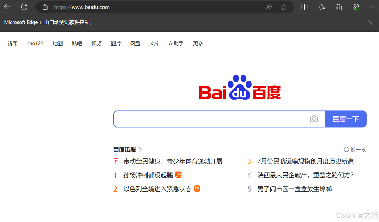
Task: Reload the page with the refresh icon
Action: (x=24, y=7)
